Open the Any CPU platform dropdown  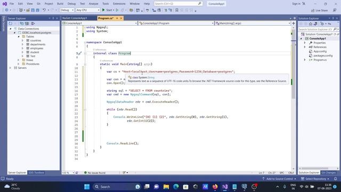click(x=88, y=10)
